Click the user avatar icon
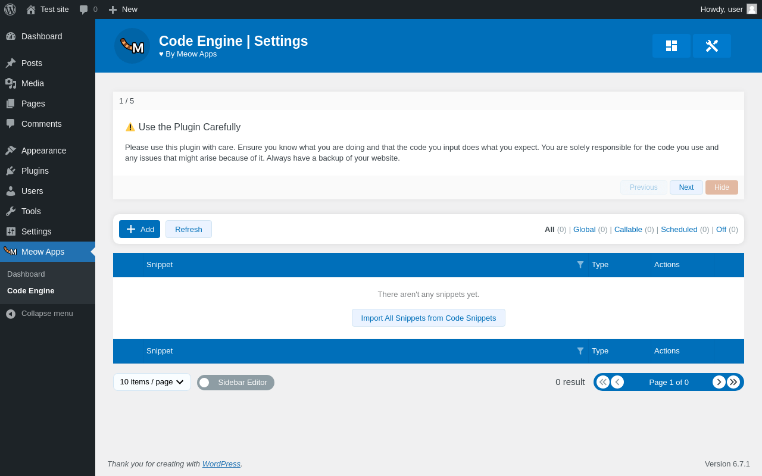This screenshot has width=762, height=476. 752,9
